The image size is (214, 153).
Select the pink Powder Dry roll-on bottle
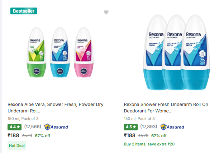pyautogui.click(x=84, y=52)
